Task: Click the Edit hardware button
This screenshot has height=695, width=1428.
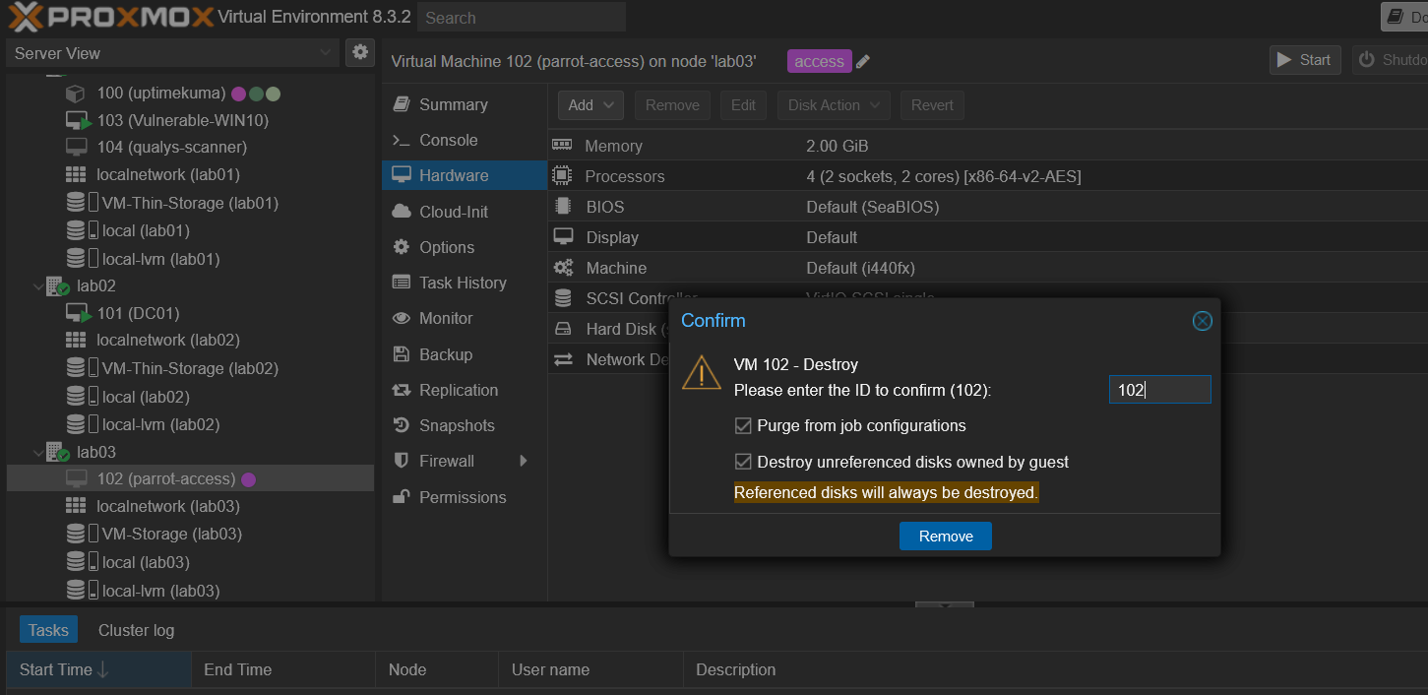Action: (x=744, y=105)
